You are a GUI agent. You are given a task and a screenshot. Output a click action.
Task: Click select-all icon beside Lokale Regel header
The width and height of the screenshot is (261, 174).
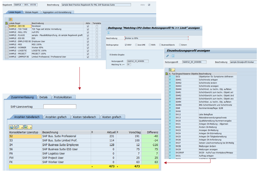click(7, 23)
